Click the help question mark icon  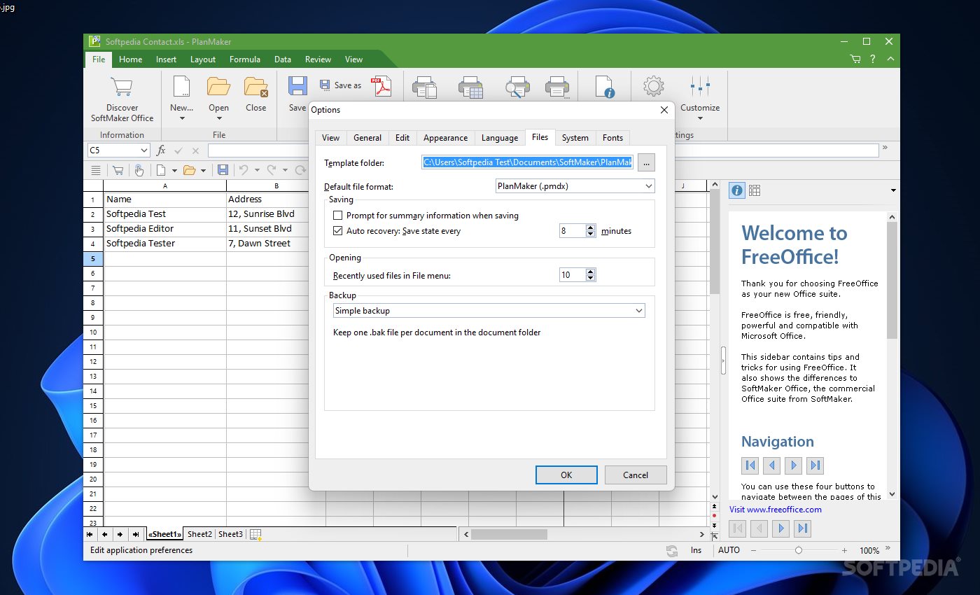(x=873, y=59)
